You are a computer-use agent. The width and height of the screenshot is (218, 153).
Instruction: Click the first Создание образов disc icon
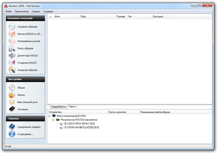12,26
